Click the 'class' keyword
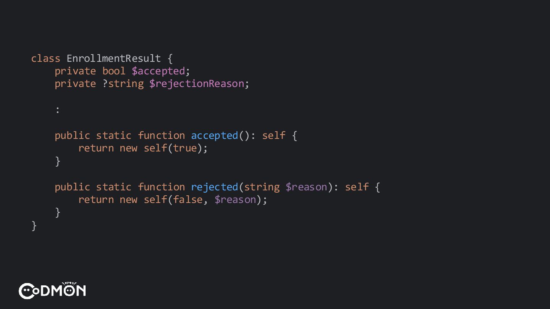The image size is (550, 309). 45,58
